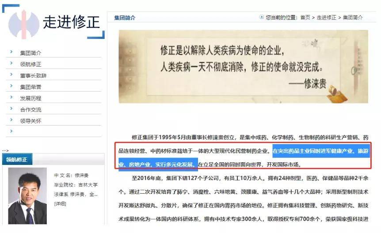Click the arrow icon of the empty menu row

(x=11, y=131)
